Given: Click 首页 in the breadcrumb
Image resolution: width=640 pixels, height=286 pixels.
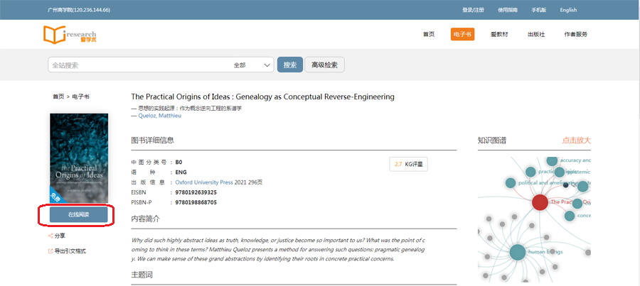Looking at the screenshot, I should click(58, 97).
